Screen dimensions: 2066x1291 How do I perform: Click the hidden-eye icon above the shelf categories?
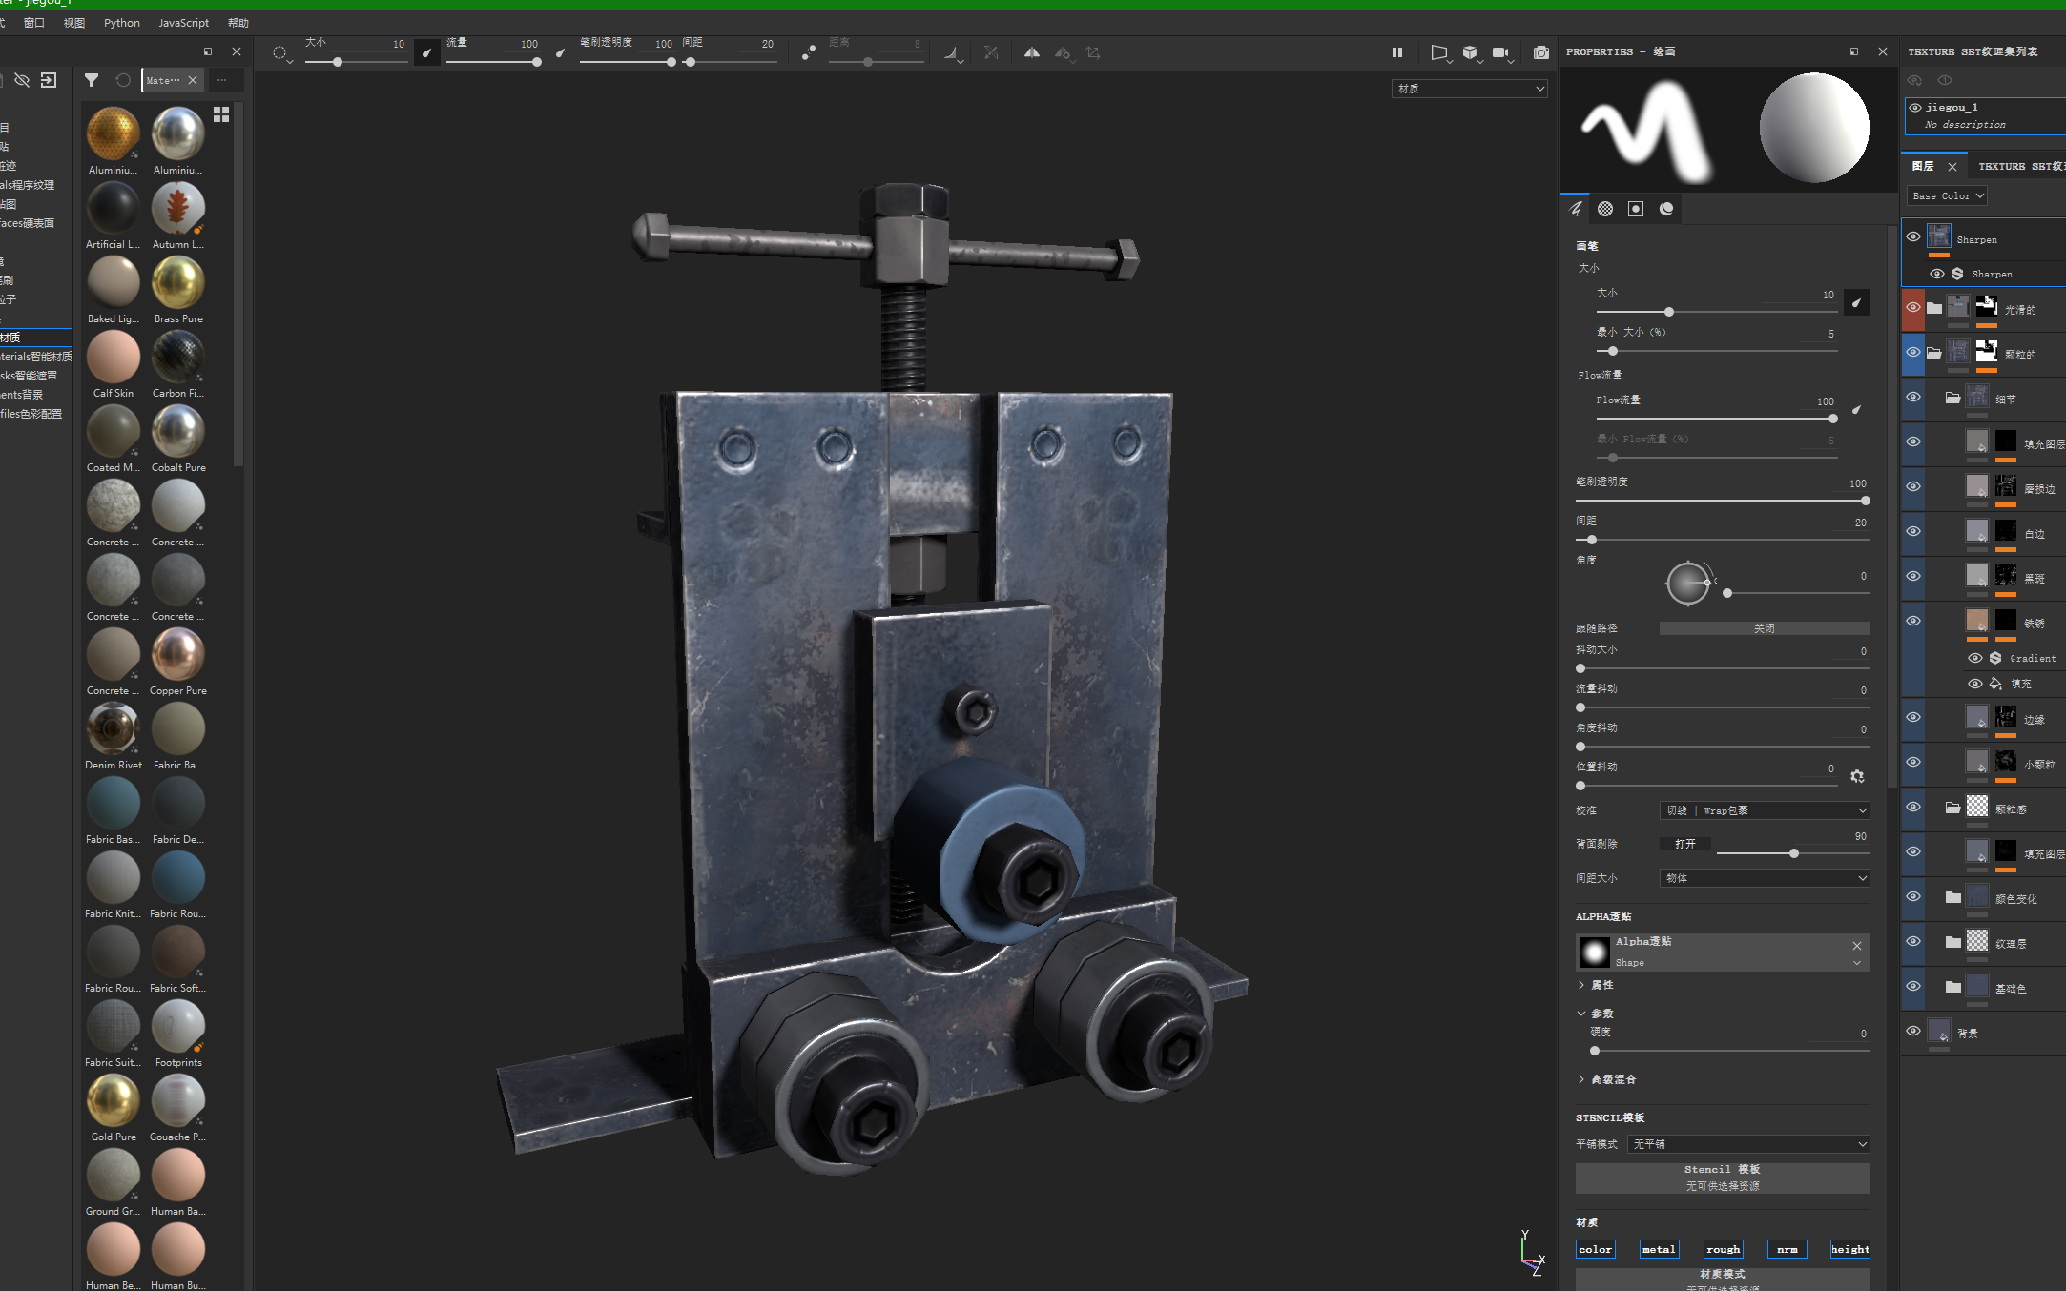(x=22, y=80)
